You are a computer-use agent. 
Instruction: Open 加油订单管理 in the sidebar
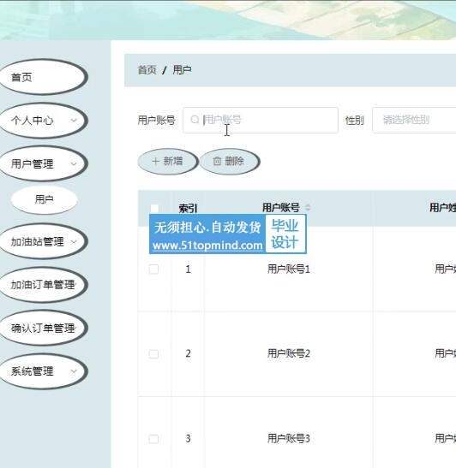tap(43, 284)
